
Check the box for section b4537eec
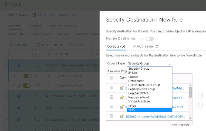[37, 95]
